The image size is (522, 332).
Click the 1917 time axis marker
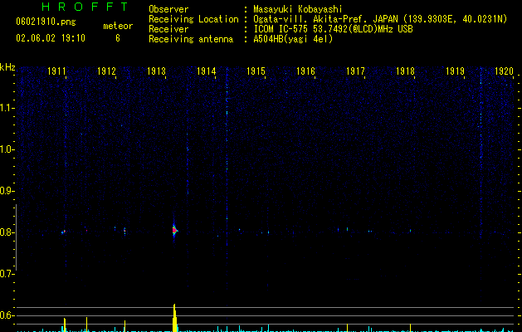[355, 71]
